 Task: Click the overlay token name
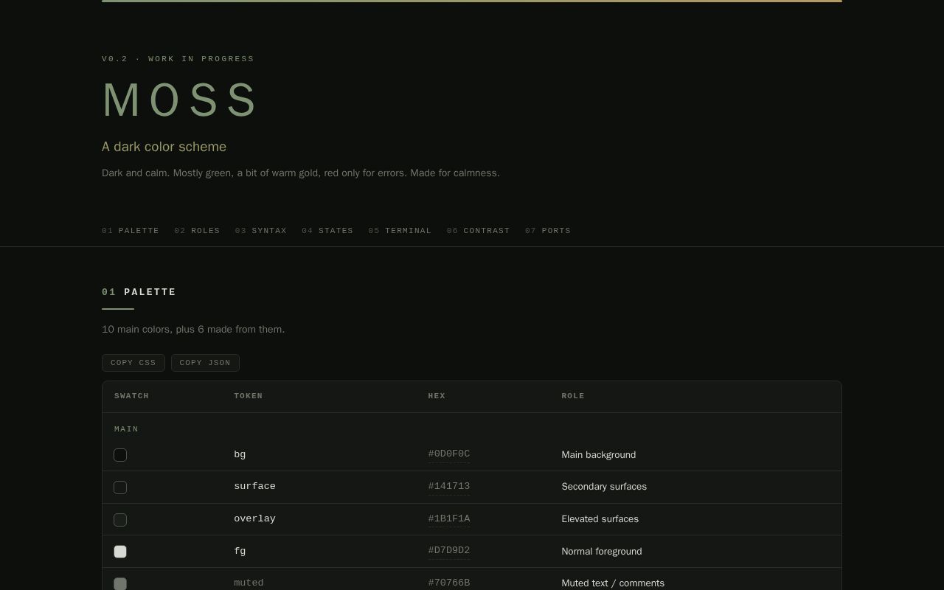(x=254, y=519)
